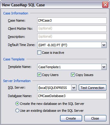The width and height of the screenshot is (110, 125).
Task: Click the Create button
Action: [71, 118]
